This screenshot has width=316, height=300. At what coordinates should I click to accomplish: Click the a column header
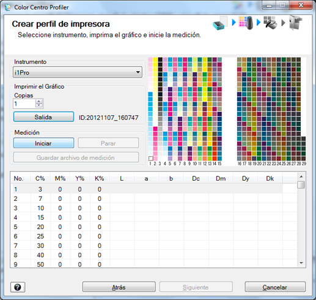coord(147,178)
